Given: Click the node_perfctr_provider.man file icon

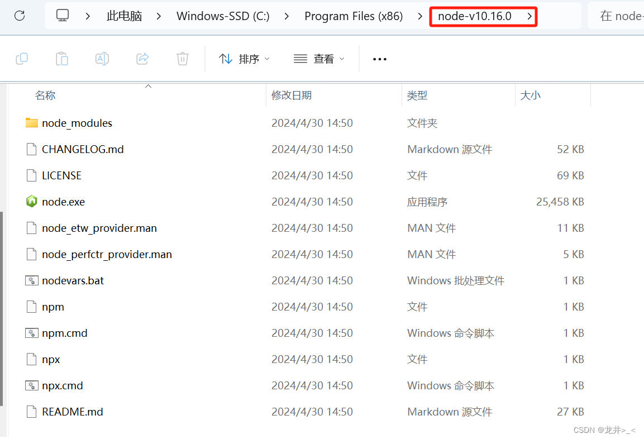Looking at the screenshot, I should click(x=32, y=254).
